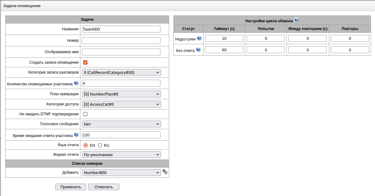
Task: Click the Применить button
Action: click(71, 187)
